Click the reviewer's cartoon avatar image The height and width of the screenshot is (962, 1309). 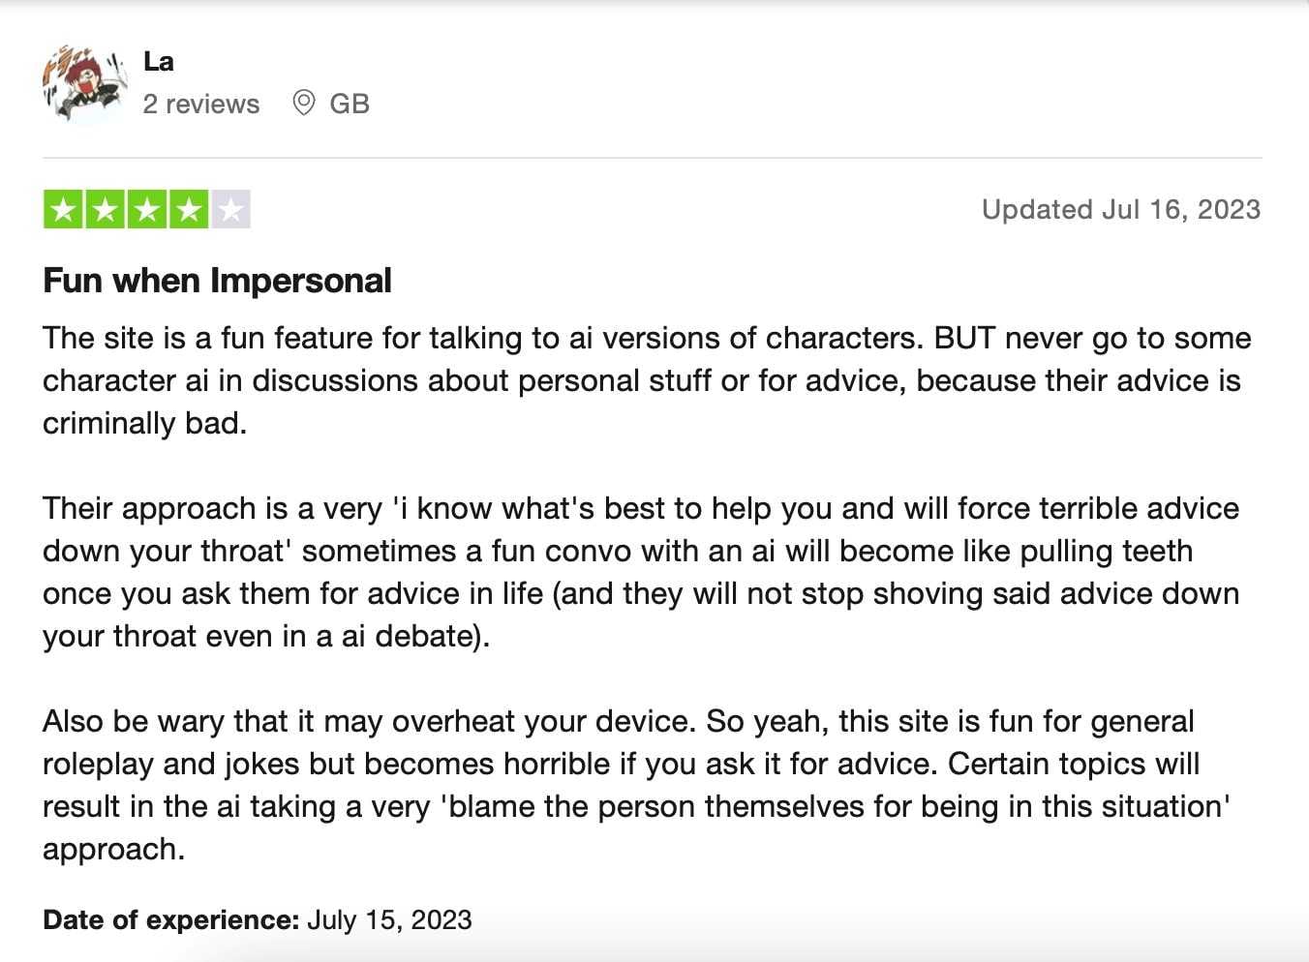[85, 83]
